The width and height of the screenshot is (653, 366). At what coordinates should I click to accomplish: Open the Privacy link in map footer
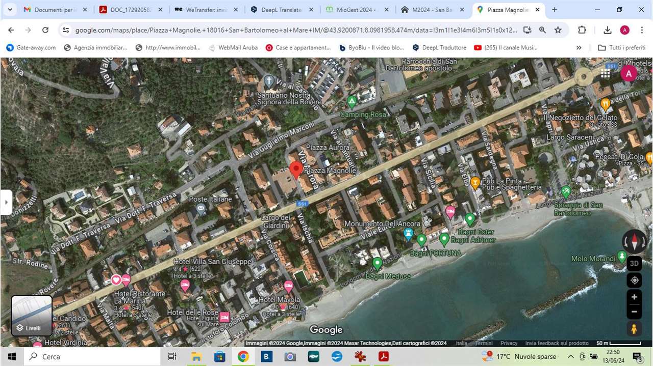(509, 343)
